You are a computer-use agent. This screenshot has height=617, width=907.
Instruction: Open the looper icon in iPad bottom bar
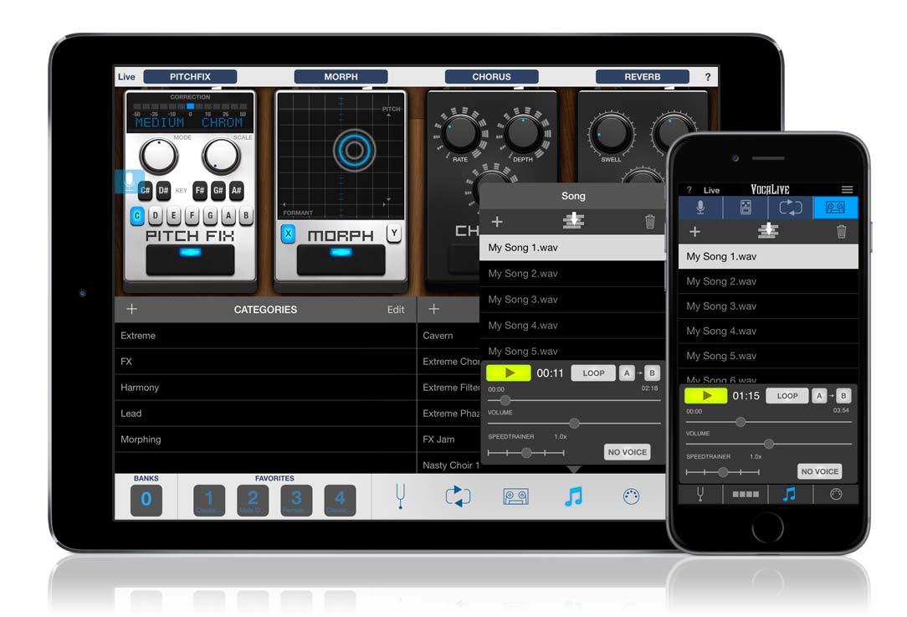coord(459,496)
